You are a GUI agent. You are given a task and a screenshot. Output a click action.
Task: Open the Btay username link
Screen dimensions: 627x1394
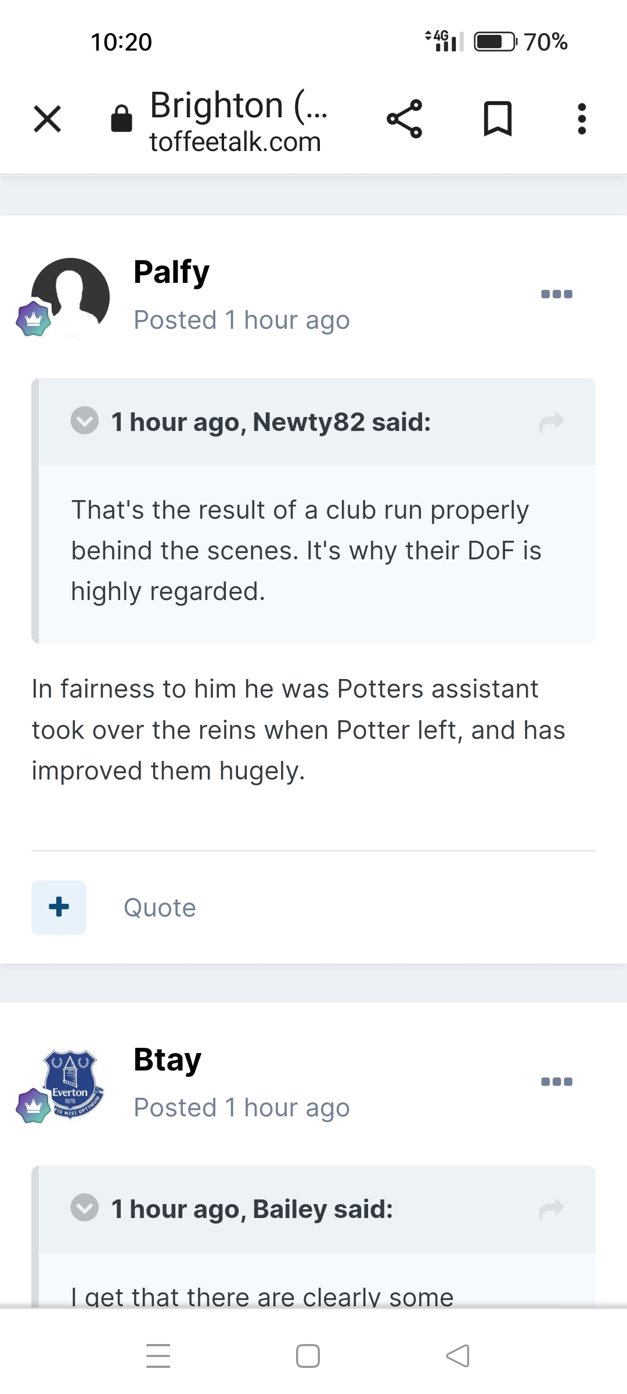[x=167, y=1059]
